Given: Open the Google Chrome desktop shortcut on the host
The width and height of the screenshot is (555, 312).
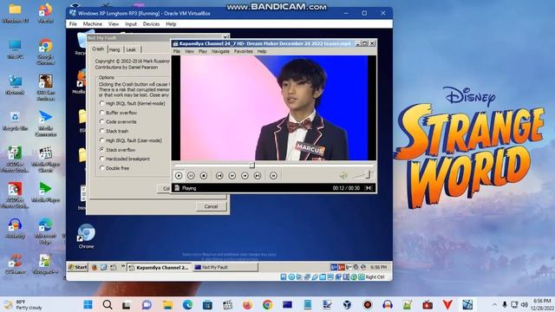Looking at the screenshot, I should 46,52.
